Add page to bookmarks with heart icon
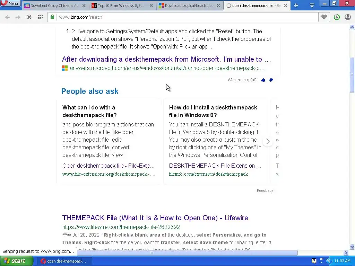Viewport: 355px width, 266px height. [324, 17]
